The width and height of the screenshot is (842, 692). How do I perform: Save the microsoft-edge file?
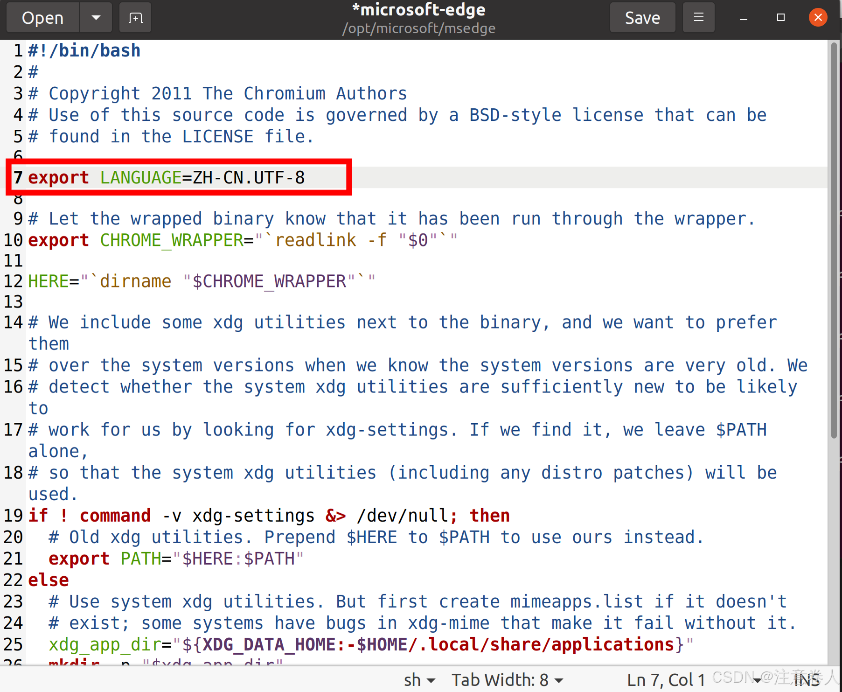(x=642, y=18)
